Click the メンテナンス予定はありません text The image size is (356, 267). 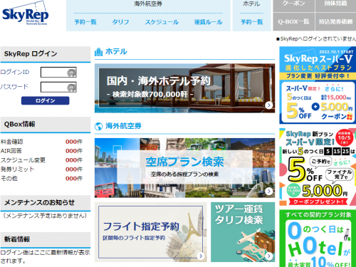45,216
